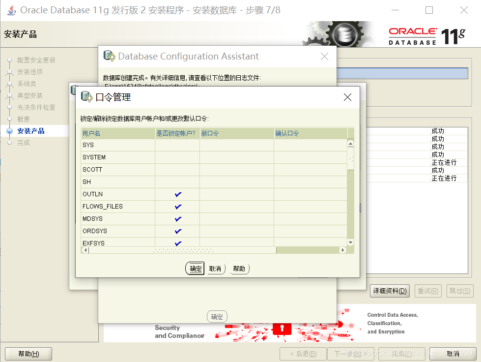481x362 pixels.
Task: Toggle lock account checkmark for EXFSYS
Action: (178, 243)
